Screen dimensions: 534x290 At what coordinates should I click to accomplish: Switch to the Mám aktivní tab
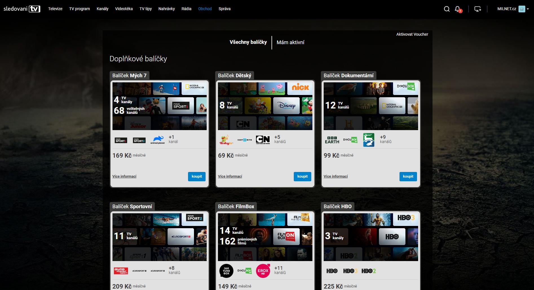(x=290, y=42)
